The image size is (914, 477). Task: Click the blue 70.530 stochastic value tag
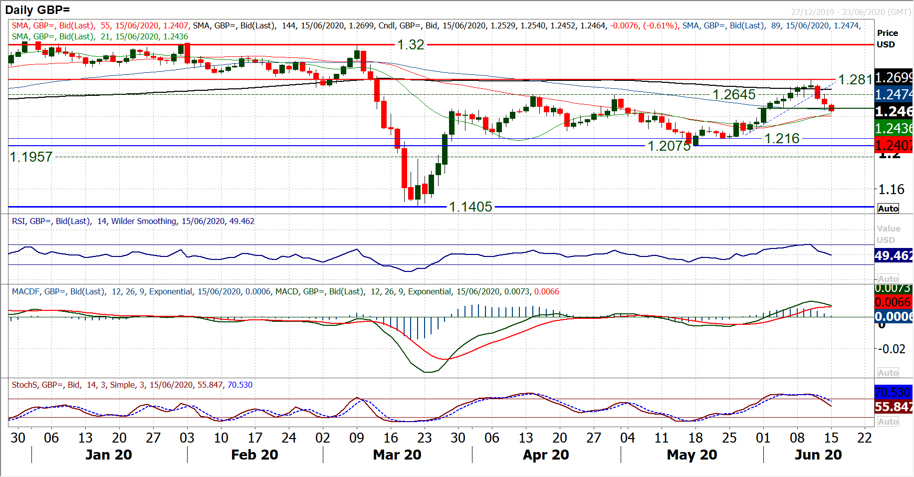pos(894,392)
